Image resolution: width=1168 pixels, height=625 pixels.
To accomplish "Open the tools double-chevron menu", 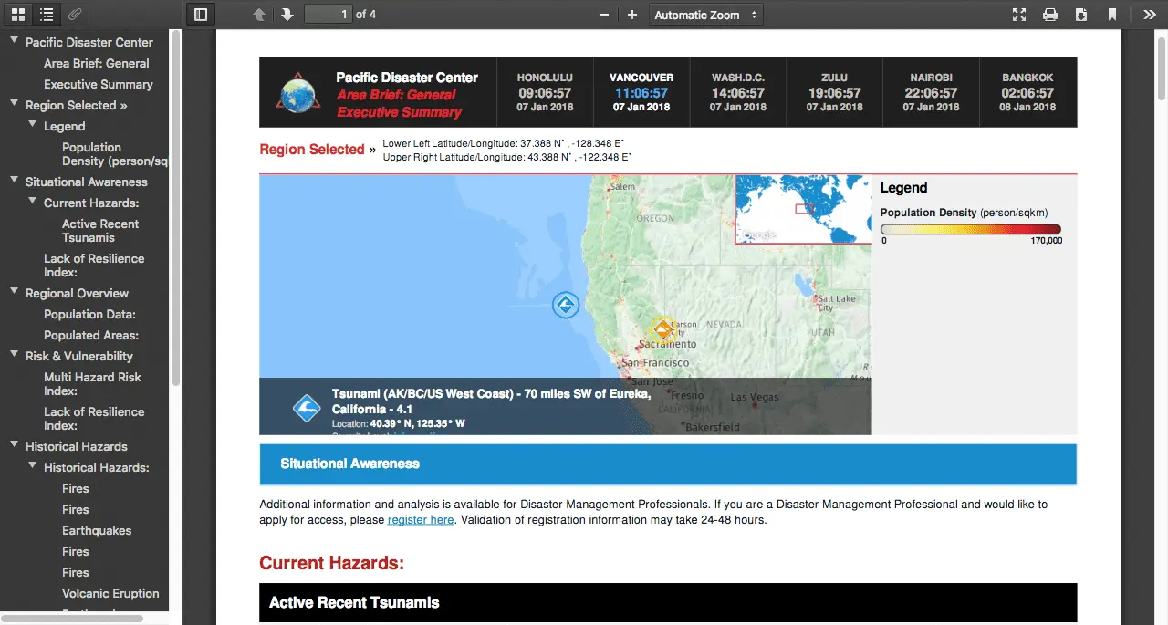I will click(1149, 15).
